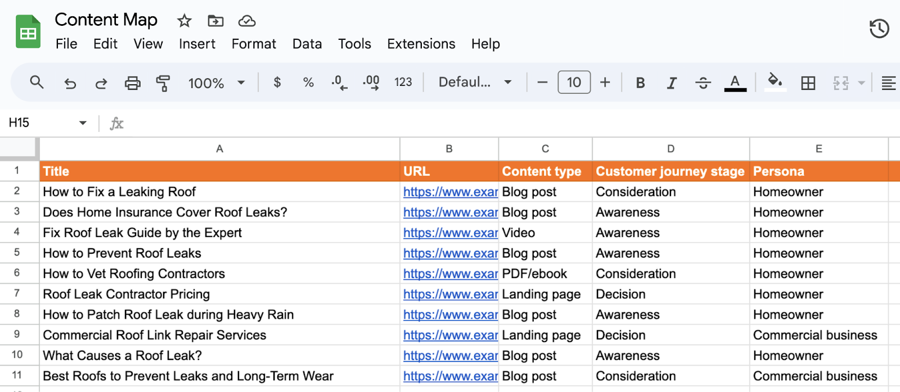Open URL link in What Causes a Roof Leak row

pyautogui.click(x=451, y=356)
